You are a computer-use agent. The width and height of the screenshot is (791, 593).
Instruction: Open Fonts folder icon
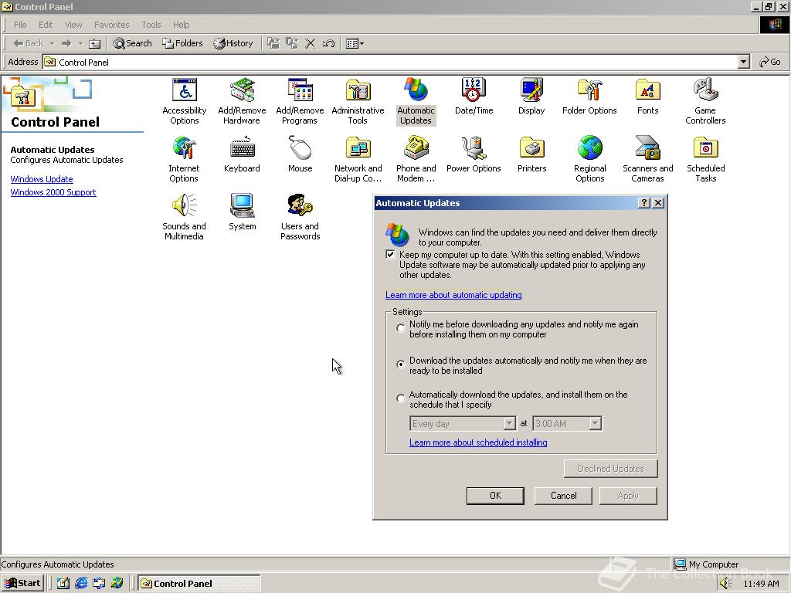coord(648,96)
